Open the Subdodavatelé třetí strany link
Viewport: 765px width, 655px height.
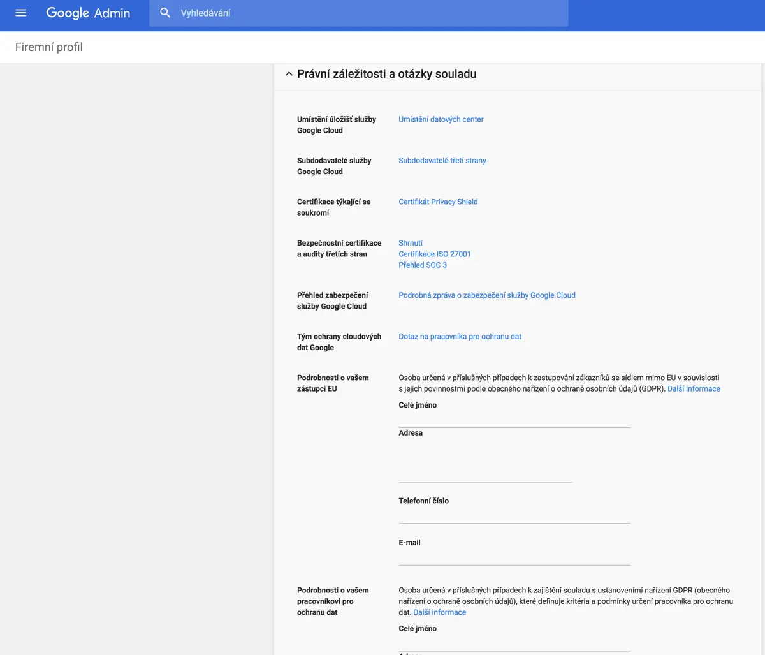click(442, 161)
